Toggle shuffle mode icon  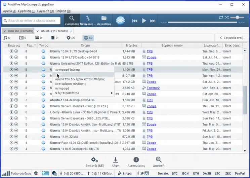click(x=226, y=17)
